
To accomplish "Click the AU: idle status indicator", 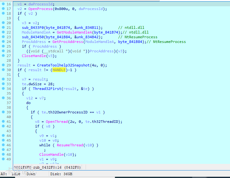I will 11,174.
